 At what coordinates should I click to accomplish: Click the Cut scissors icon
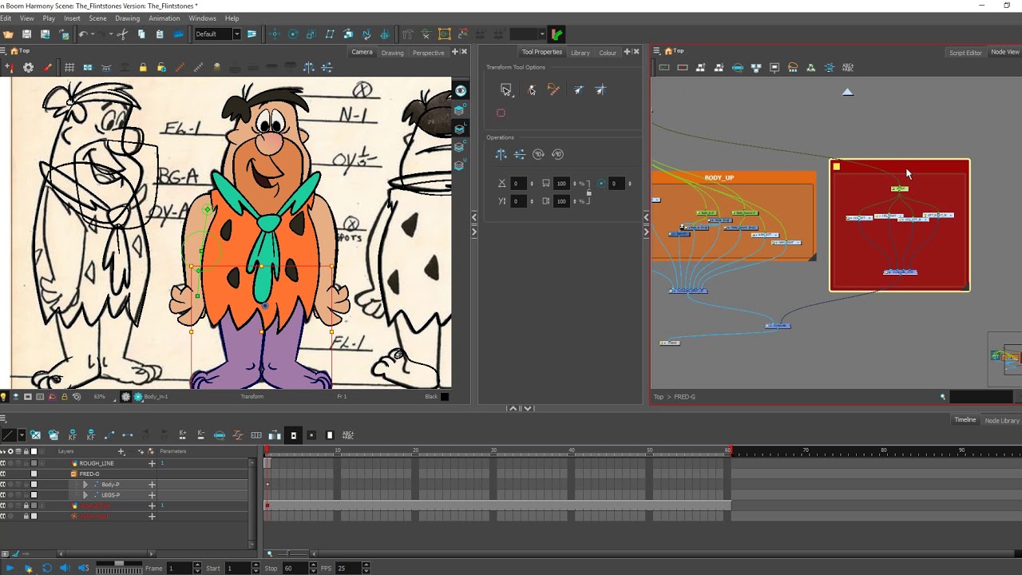(122, 34)
